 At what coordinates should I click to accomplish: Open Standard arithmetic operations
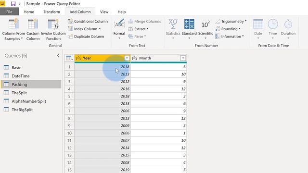[x=189, y=29]
